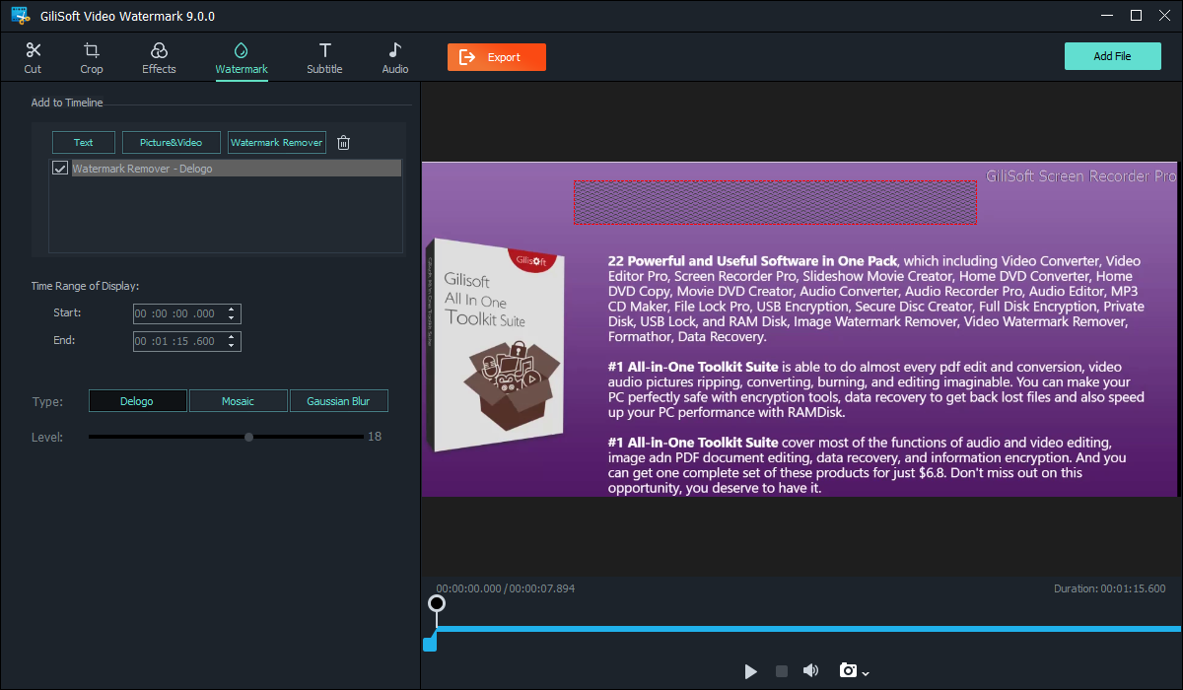Open the Crop tool tab
Image resolution: width=1183 pixels, height=690 pixels.
[x=92, y=58]
